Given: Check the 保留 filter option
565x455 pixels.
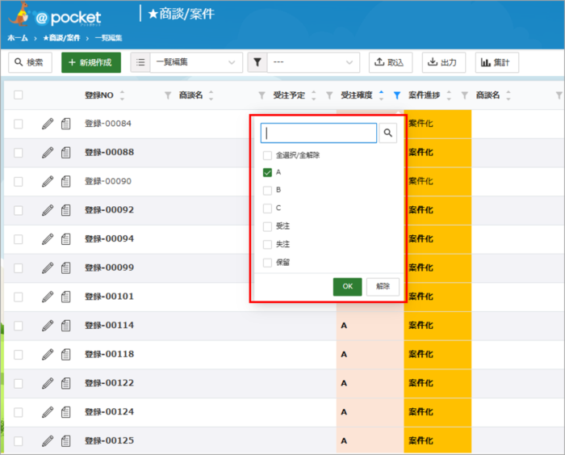Looking at the screenshot, I should click(267, 263).
